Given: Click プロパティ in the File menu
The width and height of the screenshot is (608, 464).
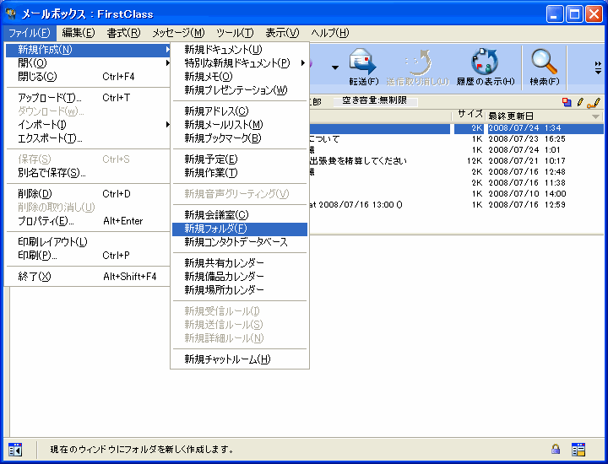Looking at the screenshot, I should tap(46, 221).
